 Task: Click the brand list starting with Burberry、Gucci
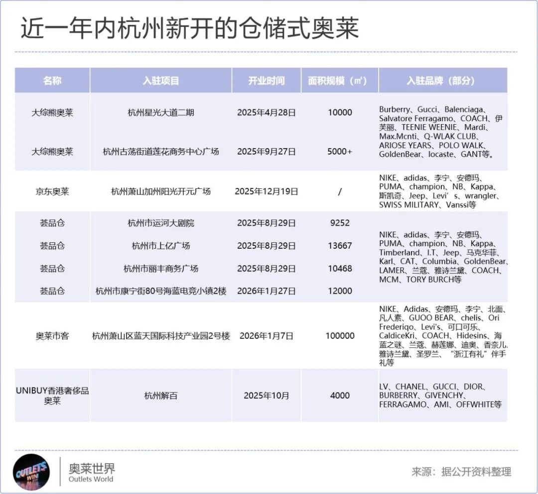pos(441,132)
